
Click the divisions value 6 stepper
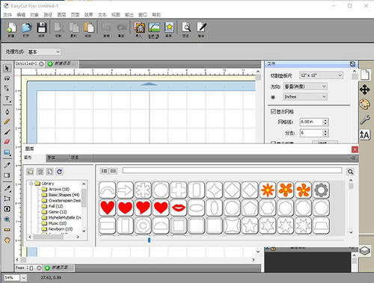tap(325, 133)
